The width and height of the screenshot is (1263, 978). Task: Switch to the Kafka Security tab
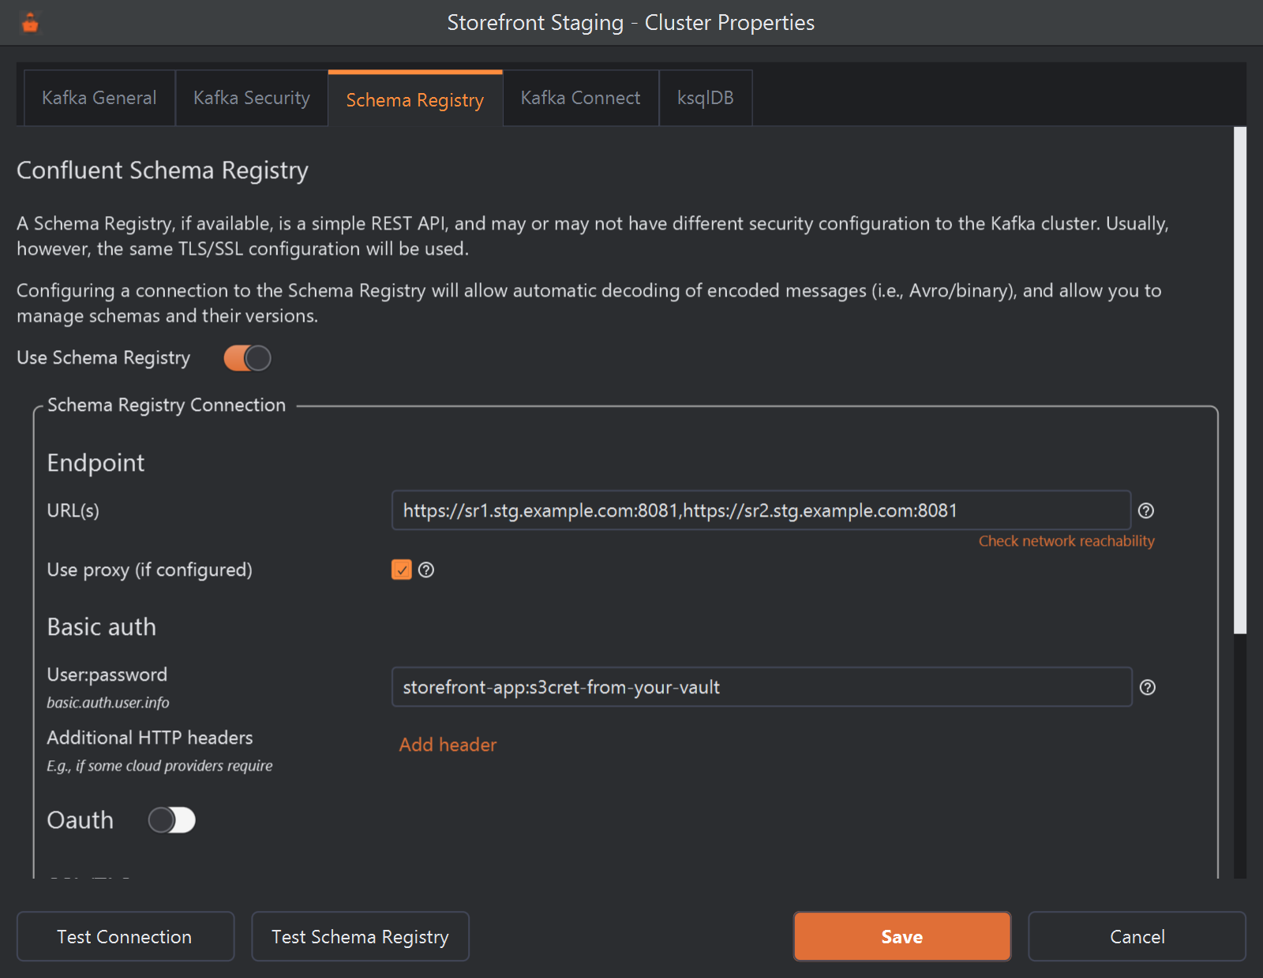point(252,98)
